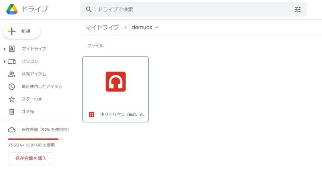Go to マイドライブ in the breadcrumb
The height and width of the screenshot is (175, 322).
pos(102,27)
